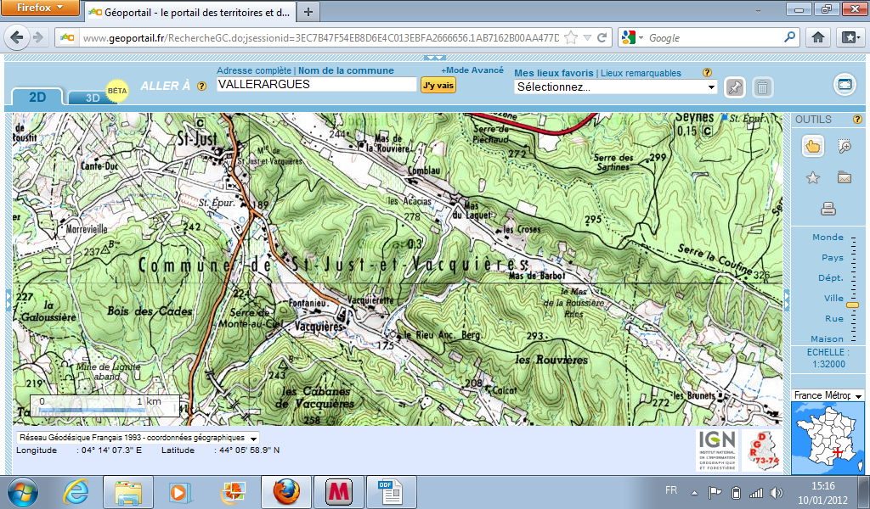
Task: Click the fullscreen window icon
Action: click(x=845, y=85)
